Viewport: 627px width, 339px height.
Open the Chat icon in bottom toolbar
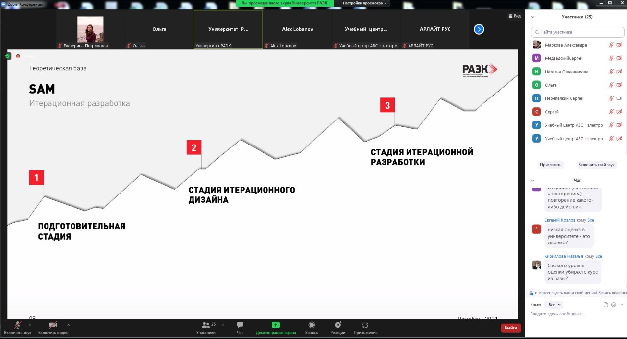[240, 325]
